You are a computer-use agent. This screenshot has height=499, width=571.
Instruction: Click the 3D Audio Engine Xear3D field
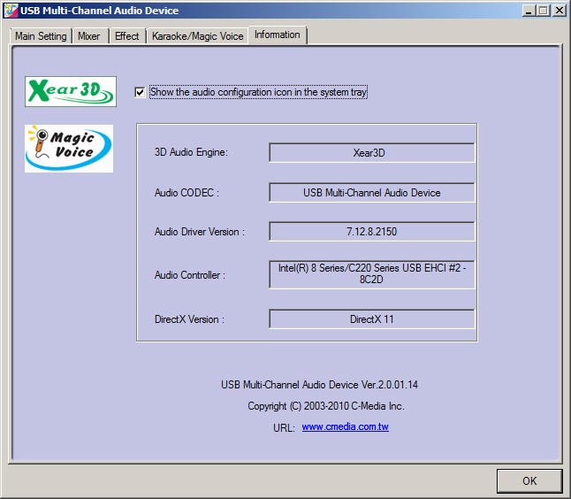(x=371, y=153)
